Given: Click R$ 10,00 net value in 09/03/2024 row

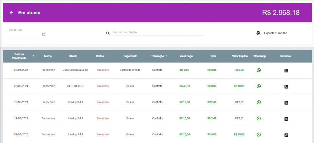Looking at the screenshot, I should pyautogui.click(x=239, y=134).
